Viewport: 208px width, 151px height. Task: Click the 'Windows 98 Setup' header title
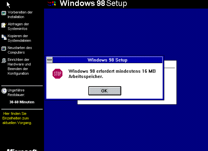pyautogui.click(x=93, y=3)
